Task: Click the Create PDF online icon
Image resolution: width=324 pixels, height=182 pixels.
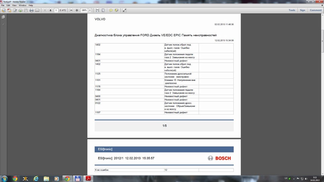Action: tap(9, 10)
